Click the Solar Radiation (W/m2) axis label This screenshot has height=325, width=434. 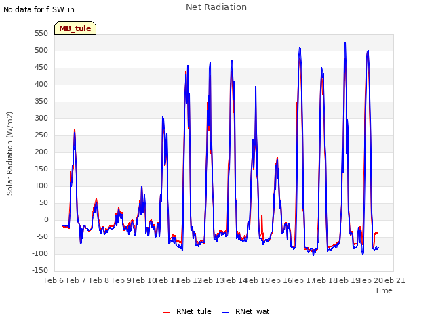(x=9, y=154)
